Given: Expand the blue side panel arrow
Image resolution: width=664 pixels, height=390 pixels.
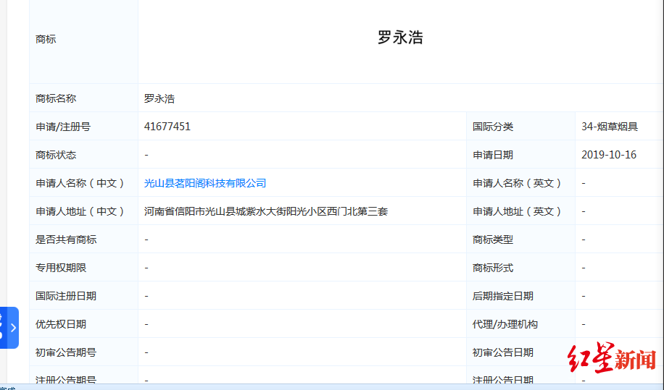Looking at the screenshot, I should tap(13, 328).
